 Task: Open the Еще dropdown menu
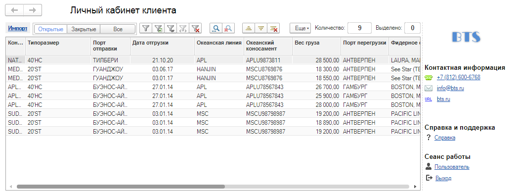point(300,29)
